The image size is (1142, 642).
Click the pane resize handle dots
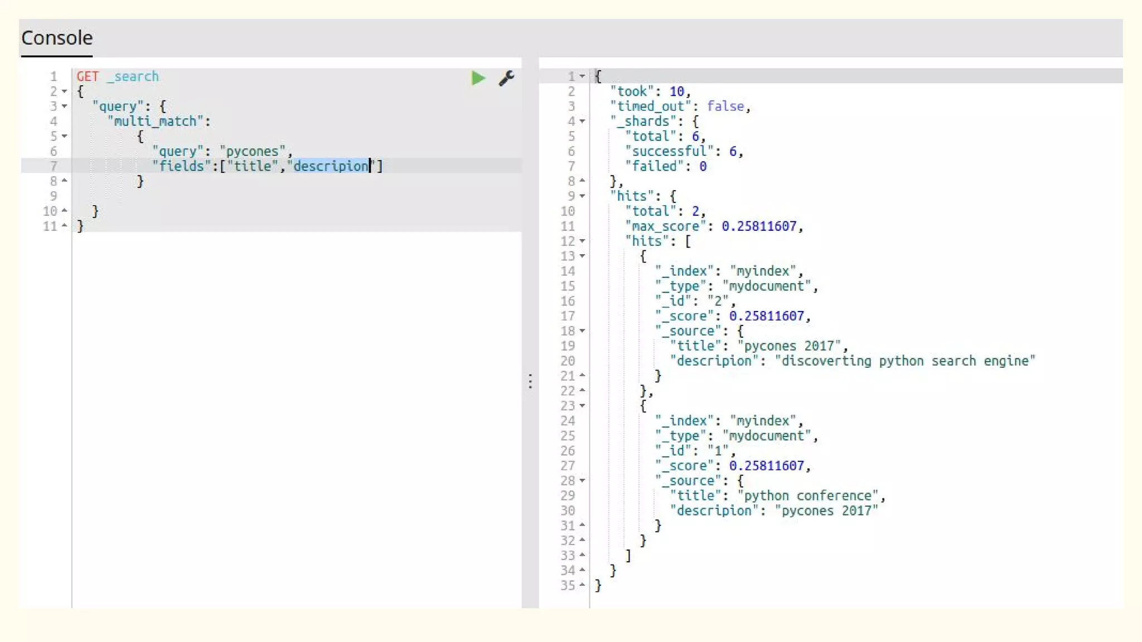530,381
